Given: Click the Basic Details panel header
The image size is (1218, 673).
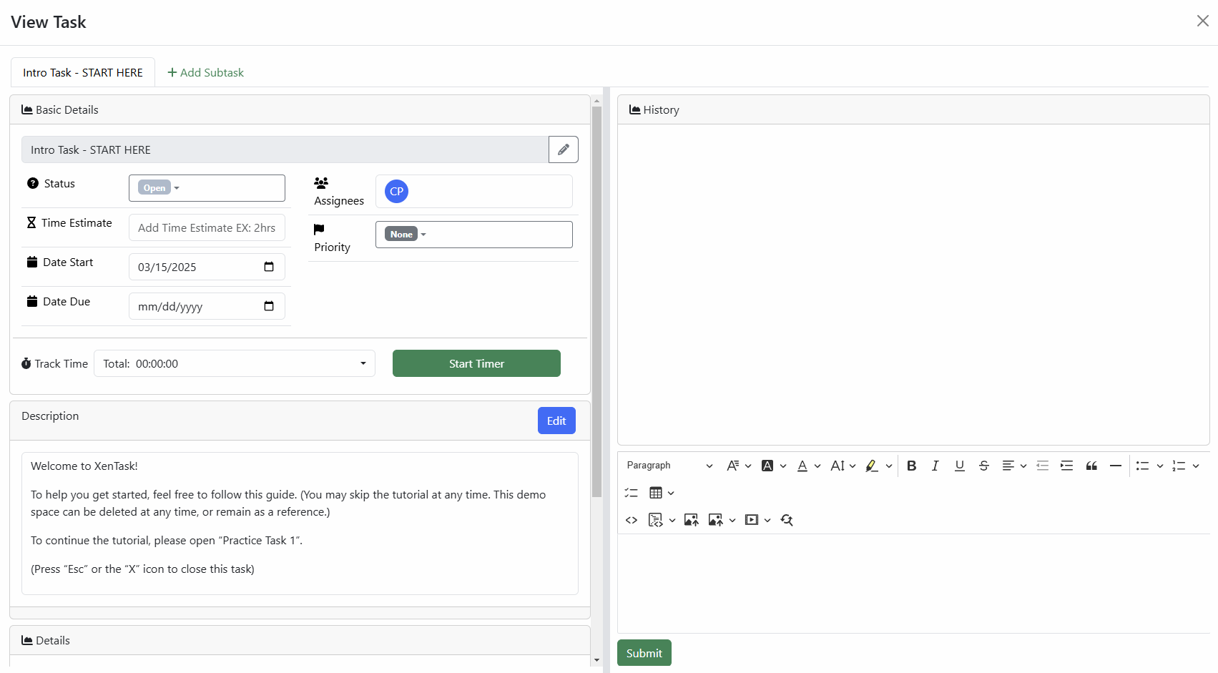Looking at the screenshot, I should pyautogui.click(x=300, y=109).
